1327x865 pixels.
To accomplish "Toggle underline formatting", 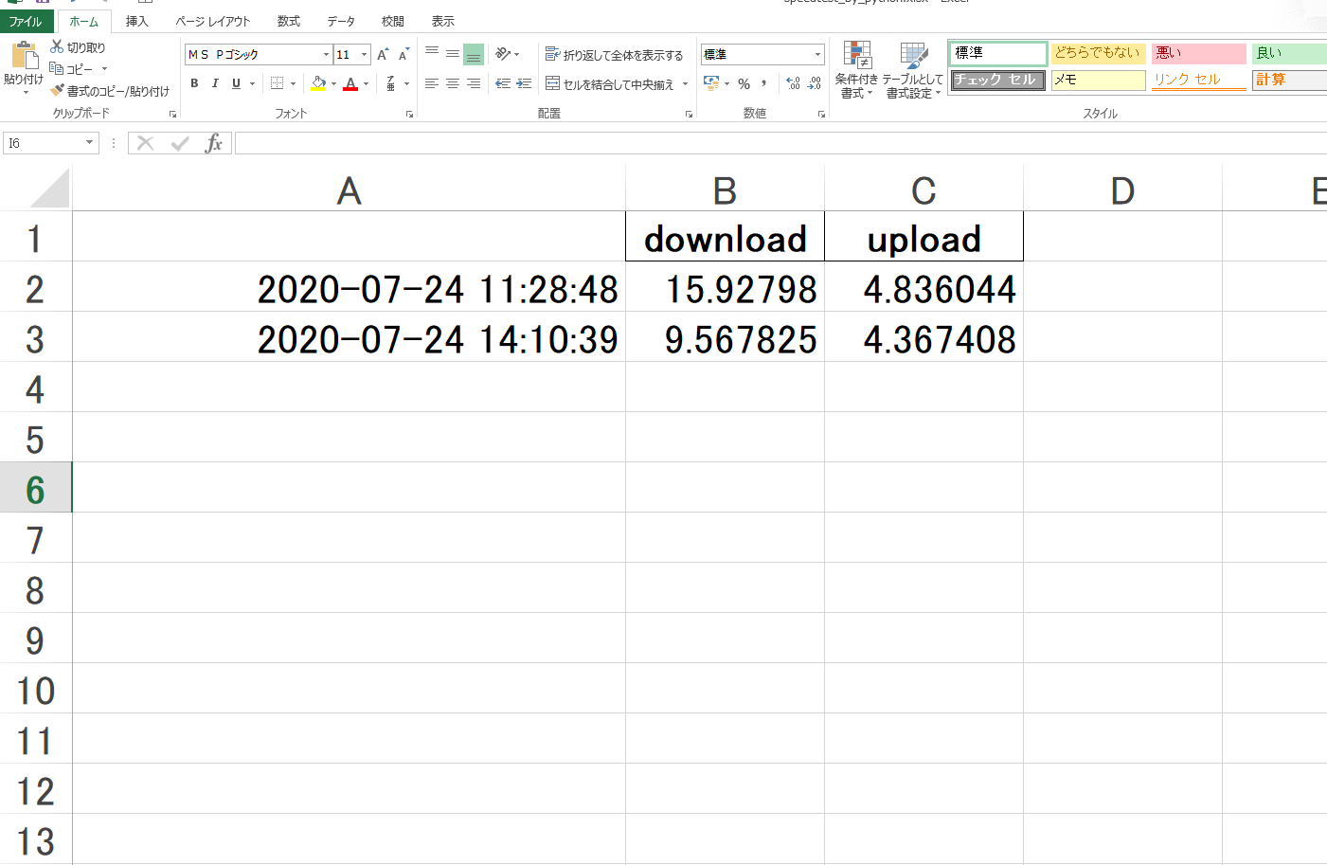I will [236, 83].
